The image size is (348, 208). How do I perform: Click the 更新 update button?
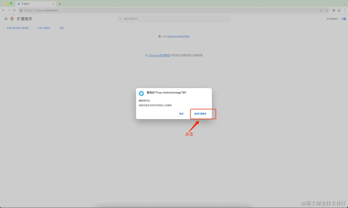click(62, 28)
